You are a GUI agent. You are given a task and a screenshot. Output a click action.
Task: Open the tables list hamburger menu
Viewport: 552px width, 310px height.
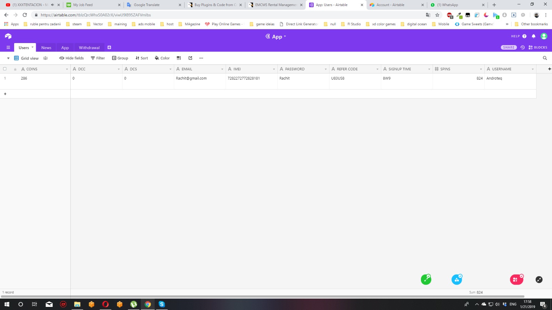coord(8,48)
